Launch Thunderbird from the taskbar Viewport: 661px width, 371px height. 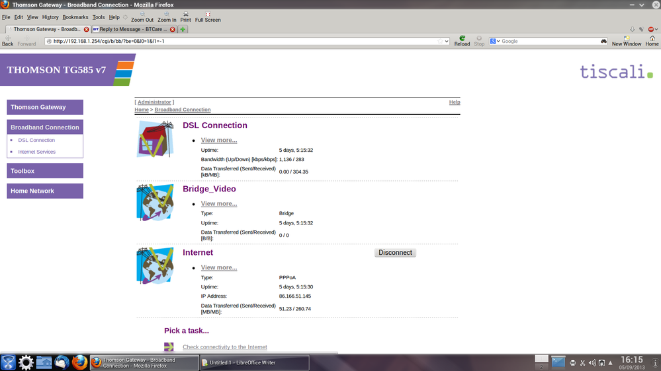pyautogui.click(x=62, y=362)
